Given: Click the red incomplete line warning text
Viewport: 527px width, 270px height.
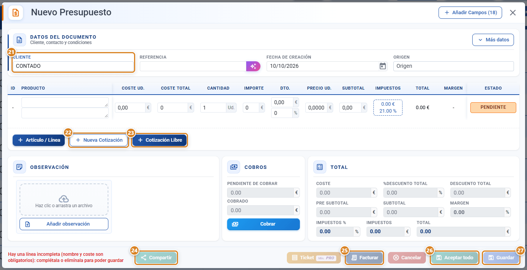Looking at the screenshot, I should point(65,257).
